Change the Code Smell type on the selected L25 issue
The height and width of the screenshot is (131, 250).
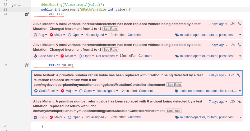pos(47,91)
